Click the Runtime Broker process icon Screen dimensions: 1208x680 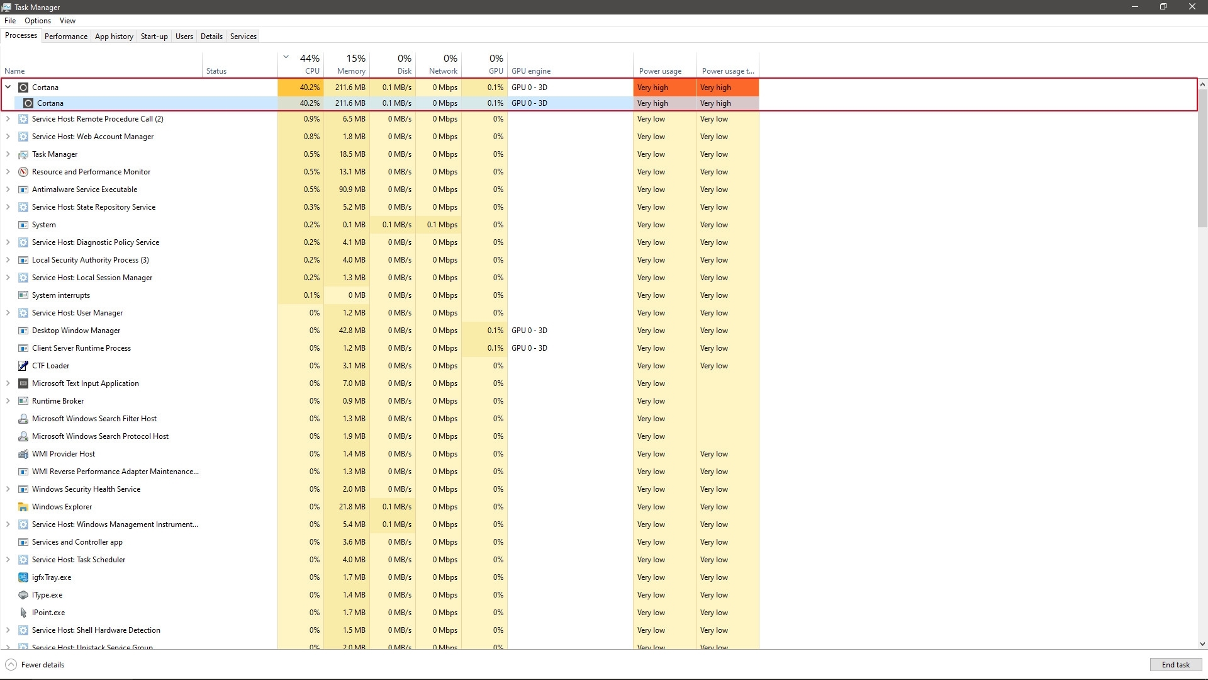point(23,401)
